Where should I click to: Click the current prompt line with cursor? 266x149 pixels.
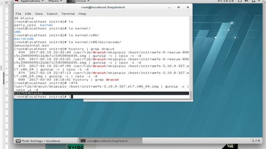click(x=101, y=96)
